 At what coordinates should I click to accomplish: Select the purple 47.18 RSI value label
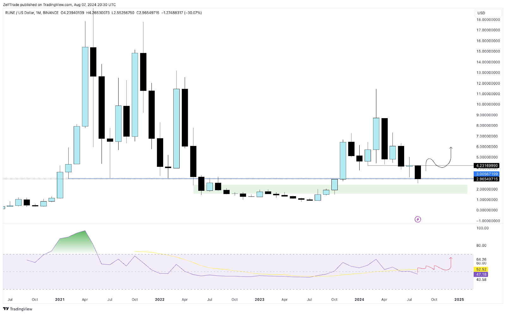coord(481,275)
